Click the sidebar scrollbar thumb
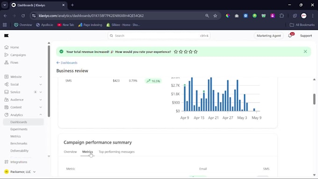The width and height of the screenshot is (318, 179). pos(49,81)
